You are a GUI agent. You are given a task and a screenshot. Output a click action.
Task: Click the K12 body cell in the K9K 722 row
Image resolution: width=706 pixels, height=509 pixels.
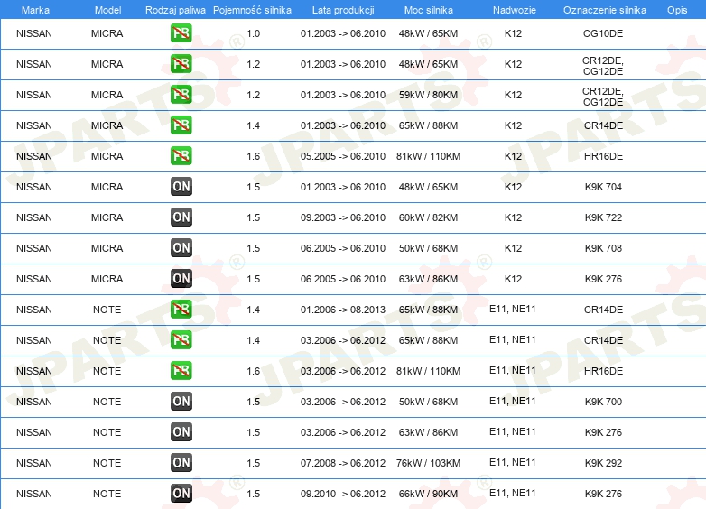point(513,217)
